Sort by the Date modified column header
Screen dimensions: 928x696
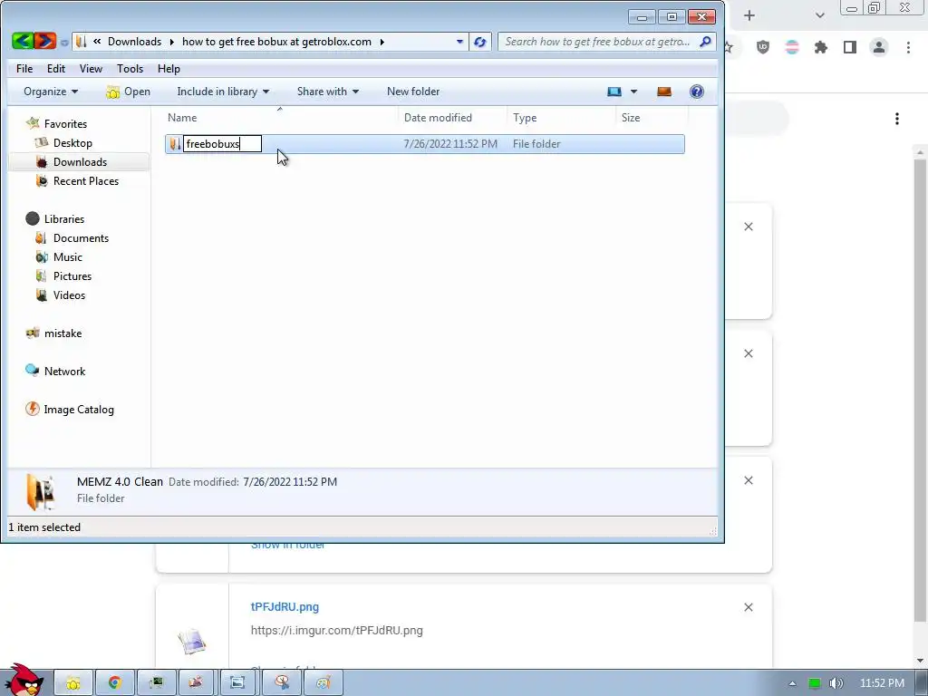(453, 117)
